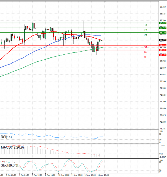The image size is (167, 177).
Task: Select the 86.170 green price tag
Action: (x=163, y=33)
